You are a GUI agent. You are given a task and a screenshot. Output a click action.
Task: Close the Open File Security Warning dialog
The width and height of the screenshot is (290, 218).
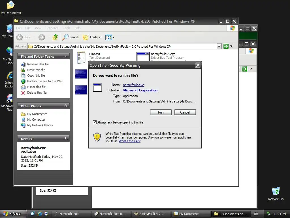point(198,65)
